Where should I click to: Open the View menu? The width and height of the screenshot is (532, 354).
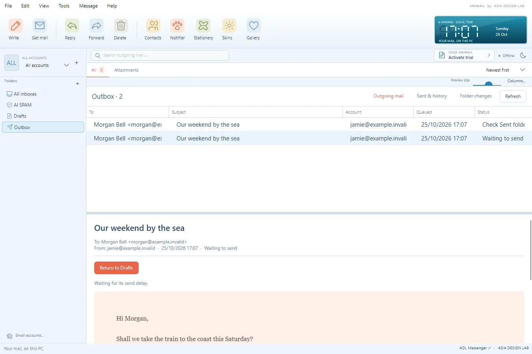(x=44, y=6)
